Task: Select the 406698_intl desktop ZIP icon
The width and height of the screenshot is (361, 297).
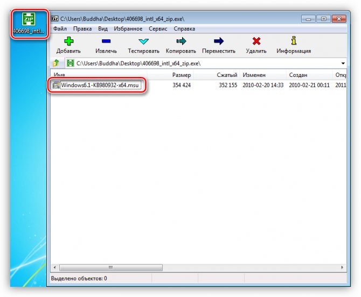Action: [x=29, y=24]
